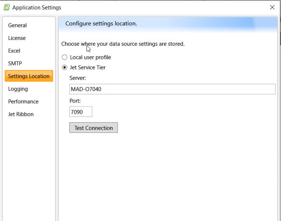Switch to the Excel settings section
This screenshot has height=221, width=281.
14,51
